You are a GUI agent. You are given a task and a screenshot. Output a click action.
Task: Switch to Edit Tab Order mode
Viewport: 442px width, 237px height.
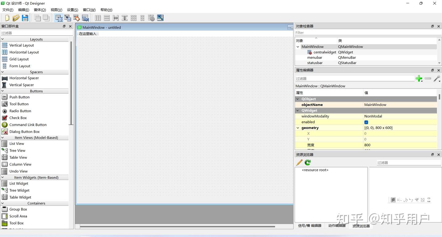(x=85, y=18)
